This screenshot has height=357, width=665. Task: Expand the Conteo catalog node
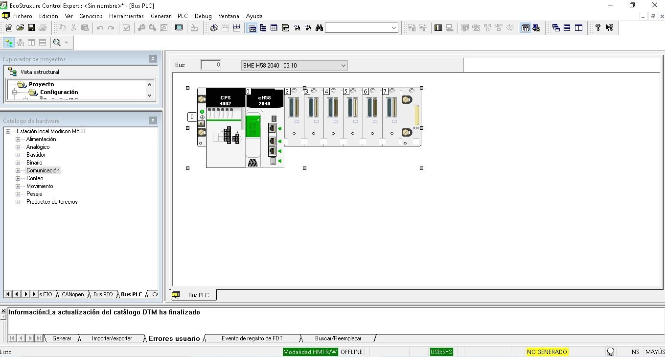click(x=18, y=178)
